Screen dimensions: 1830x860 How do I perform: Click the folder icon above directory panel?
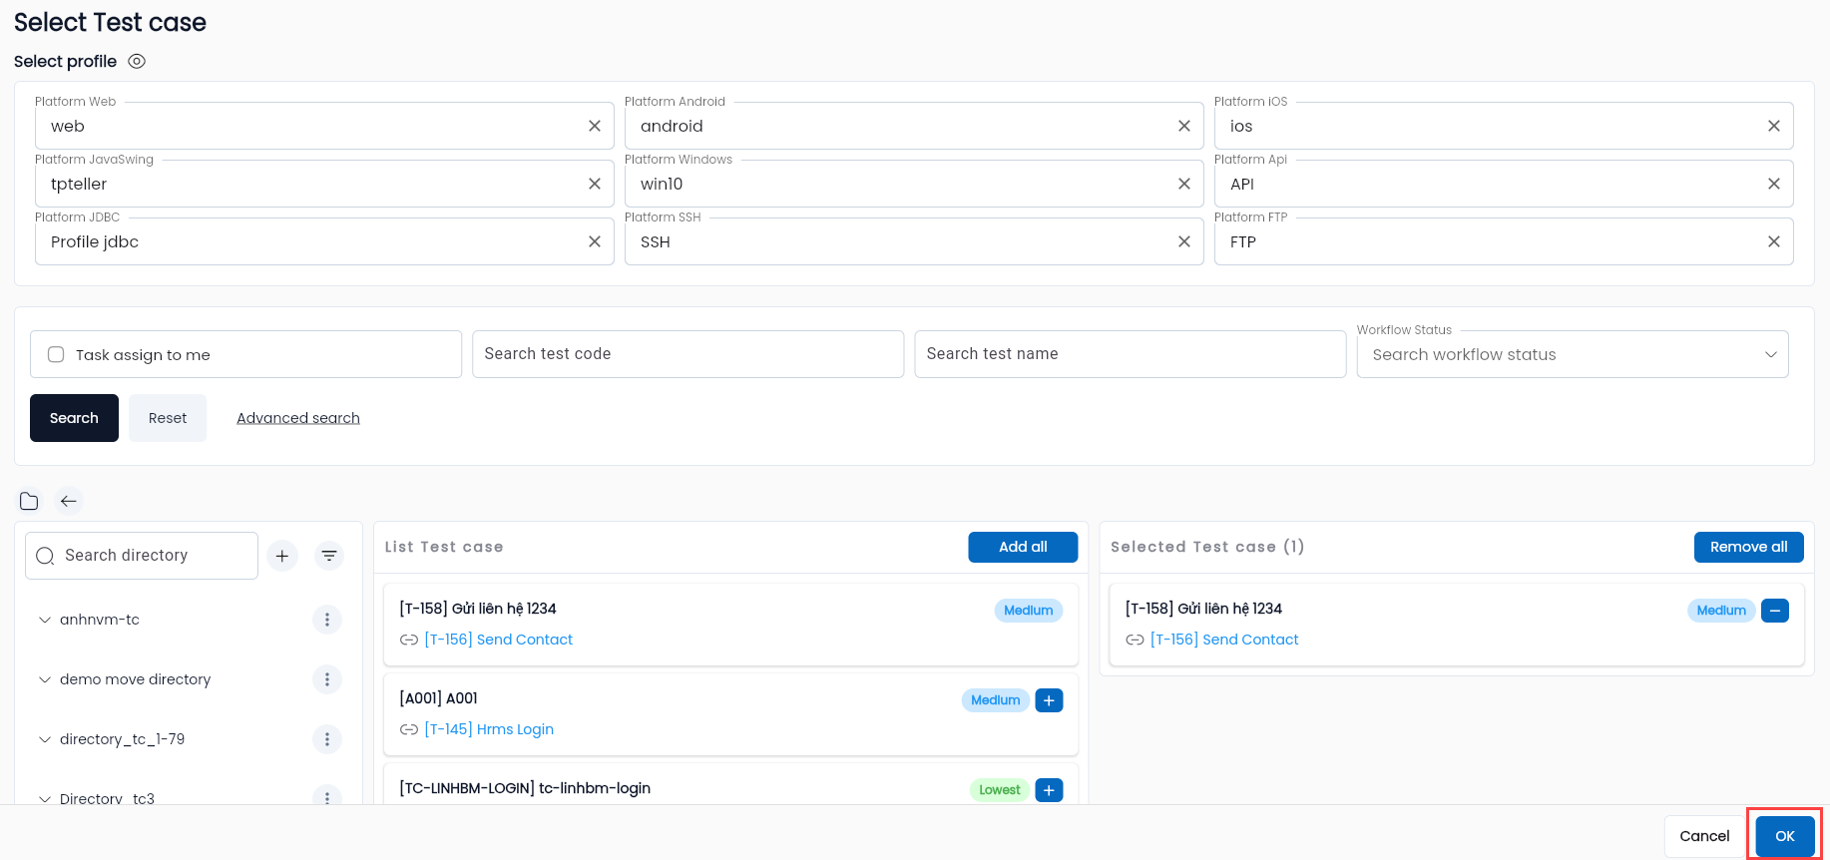(x=29, y=501)
